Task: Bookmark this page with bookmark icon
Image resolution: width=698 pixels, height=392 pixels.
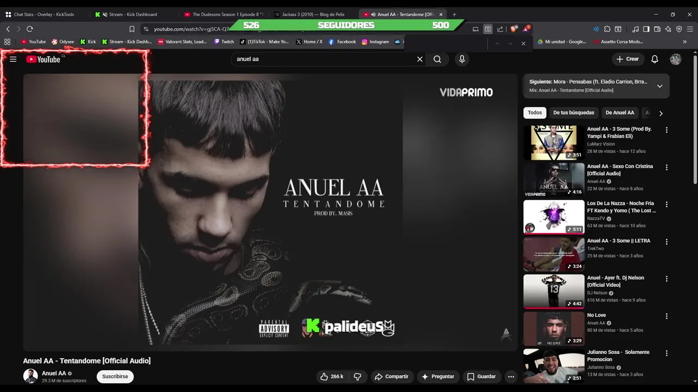Action: point(132,29)
